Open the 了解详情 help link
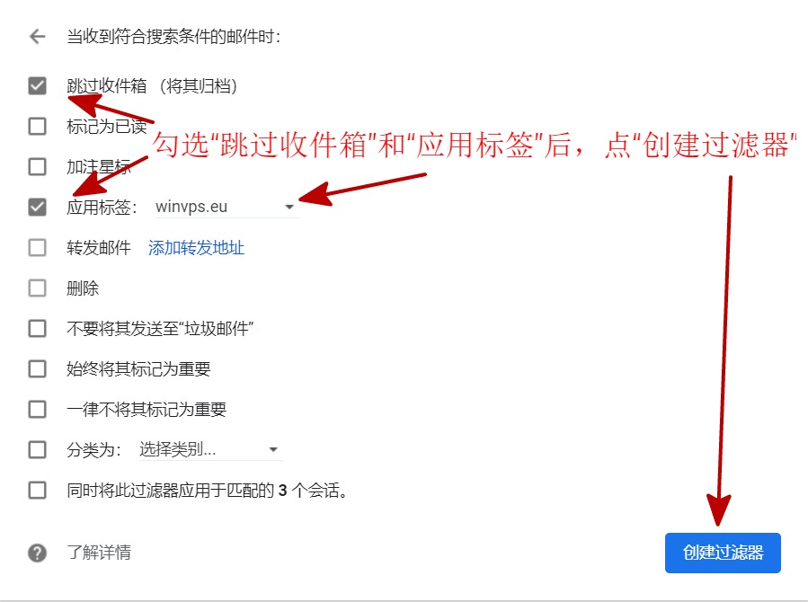808x602 pixels. pos(99,553)
